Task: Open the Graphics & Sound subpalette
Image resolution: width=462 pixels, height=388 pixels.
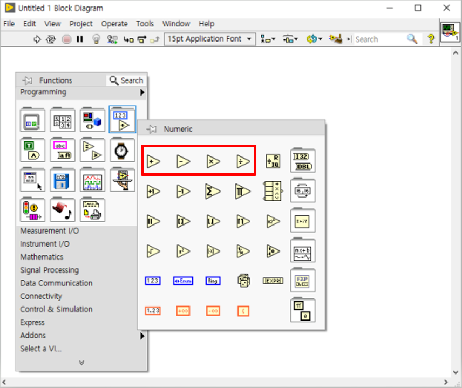Action: pos(63,210)
